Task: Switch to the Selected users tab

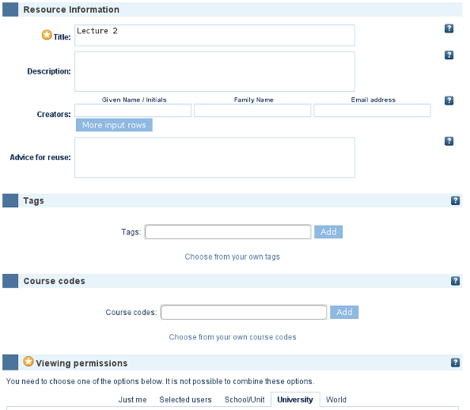Action: tap(185, 400)
